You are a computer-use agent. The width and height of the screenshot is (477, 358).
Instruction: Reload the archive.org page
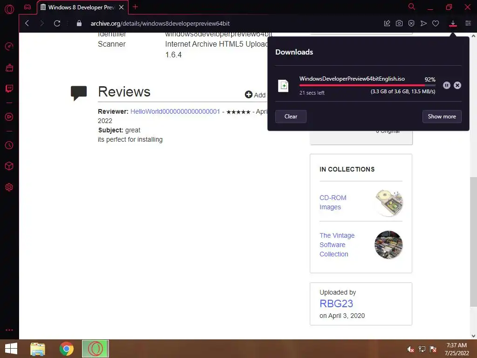tap(57, 23)
